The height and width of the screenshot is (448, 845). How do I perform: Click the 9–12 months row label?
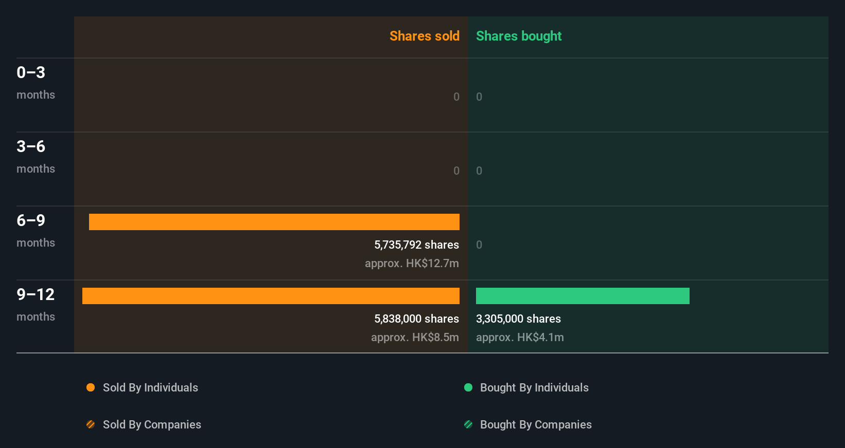click(36, 305)
